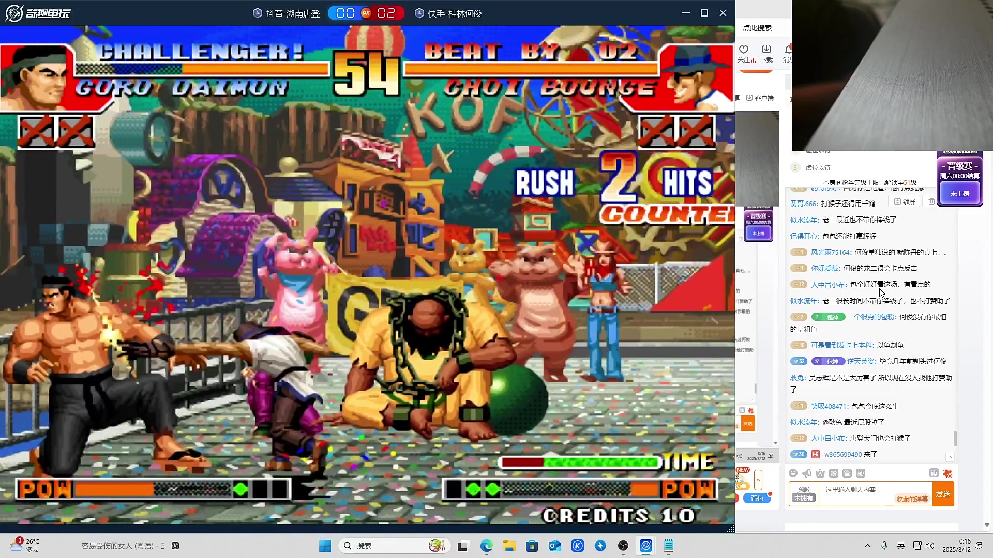993x558 pixels.
Task: Click username 逆天英姿 in chat
Action: [861, 361]
